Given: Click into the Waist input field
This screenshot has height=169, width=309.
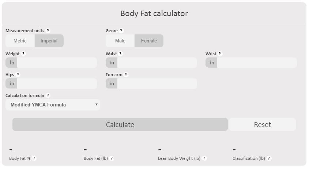Looking at the screenshot, I should (157, 63).
